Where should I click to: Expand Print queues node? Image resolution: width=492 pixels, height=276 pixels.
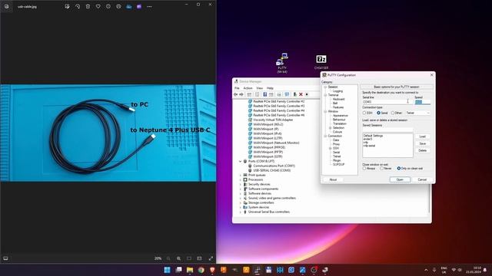pos(241,175)
